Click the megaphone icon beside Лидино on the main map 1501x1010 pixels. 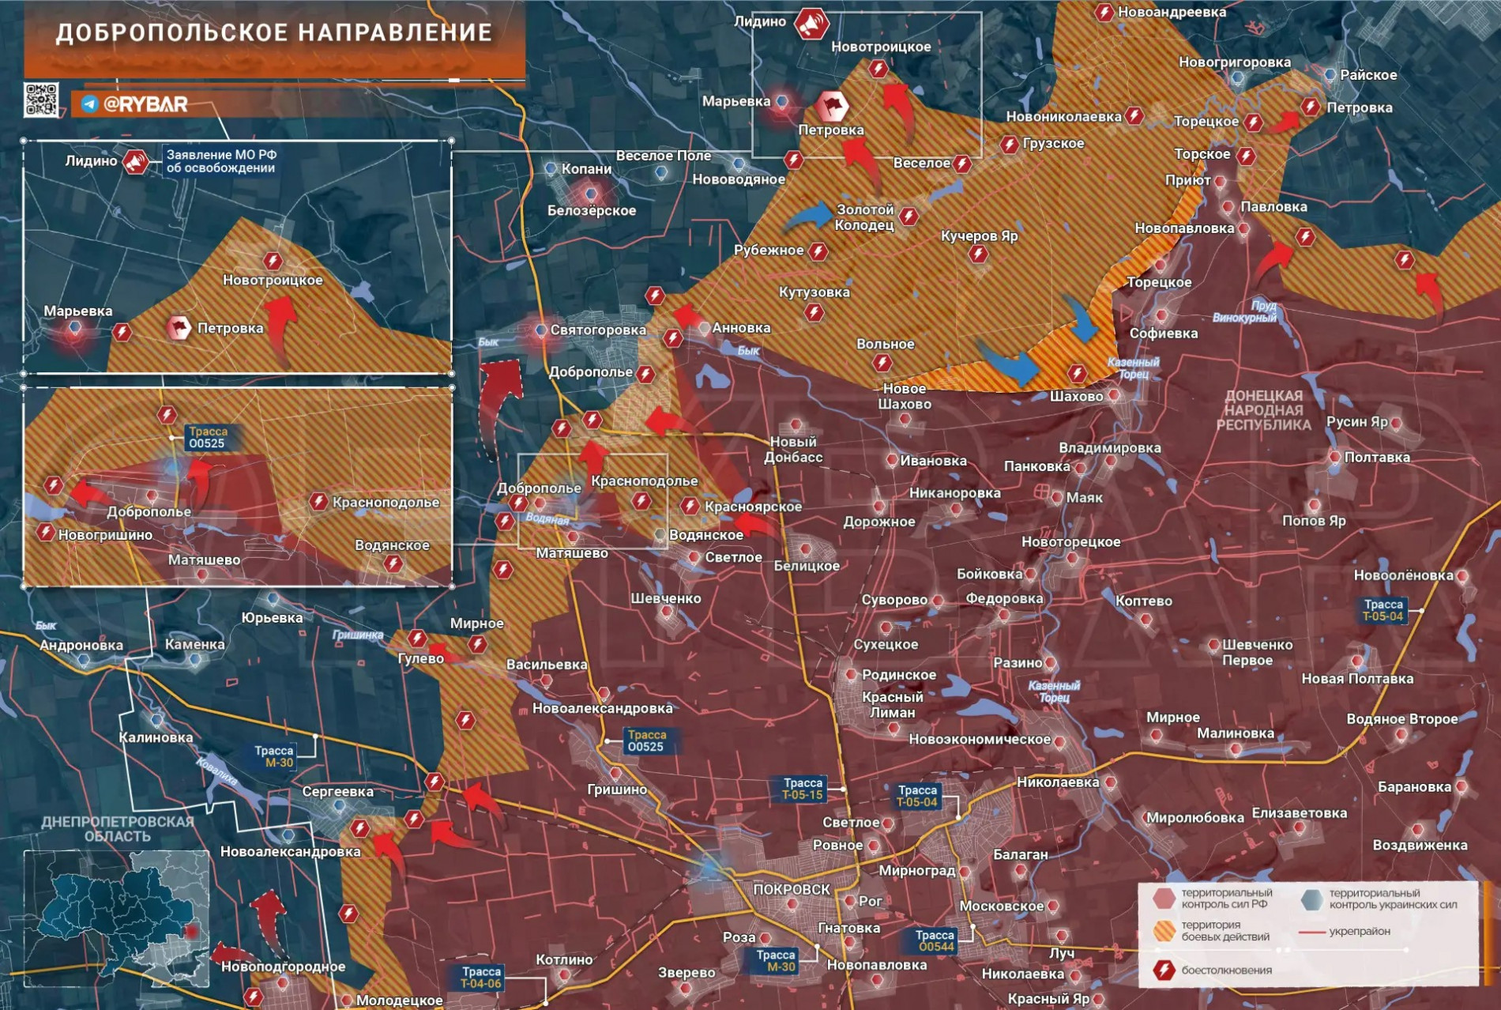811,24
